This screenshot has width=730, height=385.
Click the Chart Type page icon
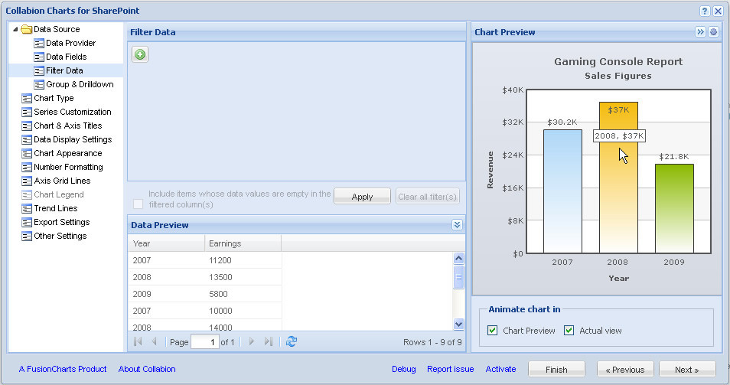click(27, 99)
